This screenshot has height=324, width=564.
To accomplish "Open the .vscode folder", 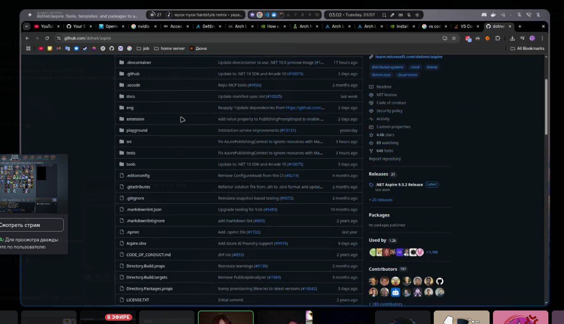I will pyautogui.click(x=133, y=85).
